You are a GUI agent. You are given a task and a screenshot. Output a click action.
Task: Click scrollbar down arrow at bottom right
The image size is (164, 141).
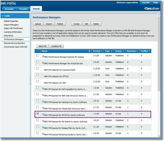159,136
